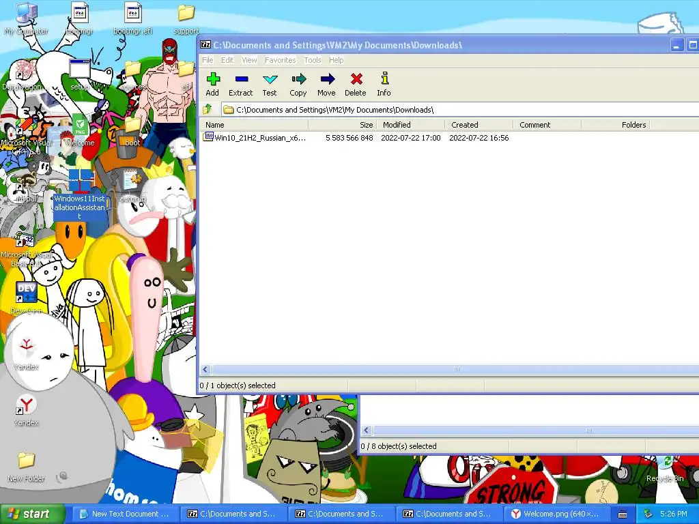
Task: Click the file size 5 583 566 848
Action: [x=349, y=138]
